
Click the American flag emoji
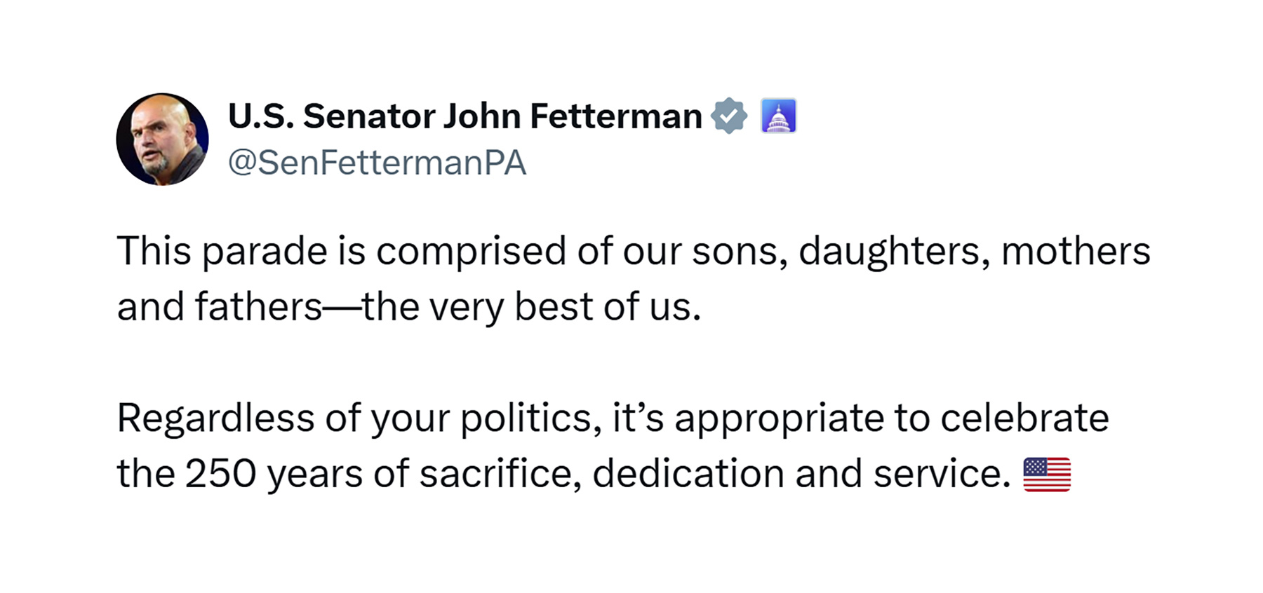[x=1047, y=475]
